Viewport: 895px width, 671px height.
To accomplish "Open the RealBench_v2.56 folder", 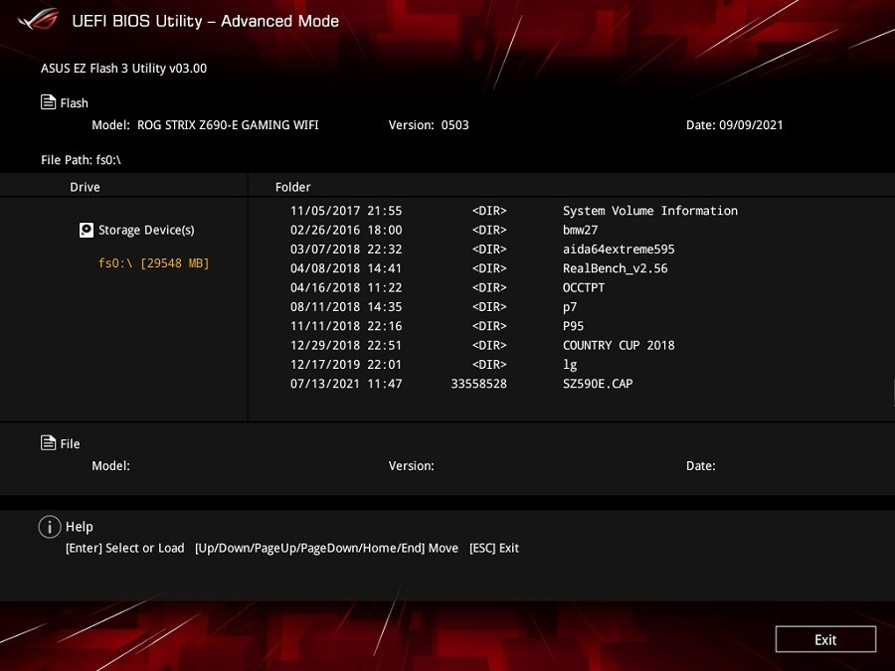I will (616, 268).
